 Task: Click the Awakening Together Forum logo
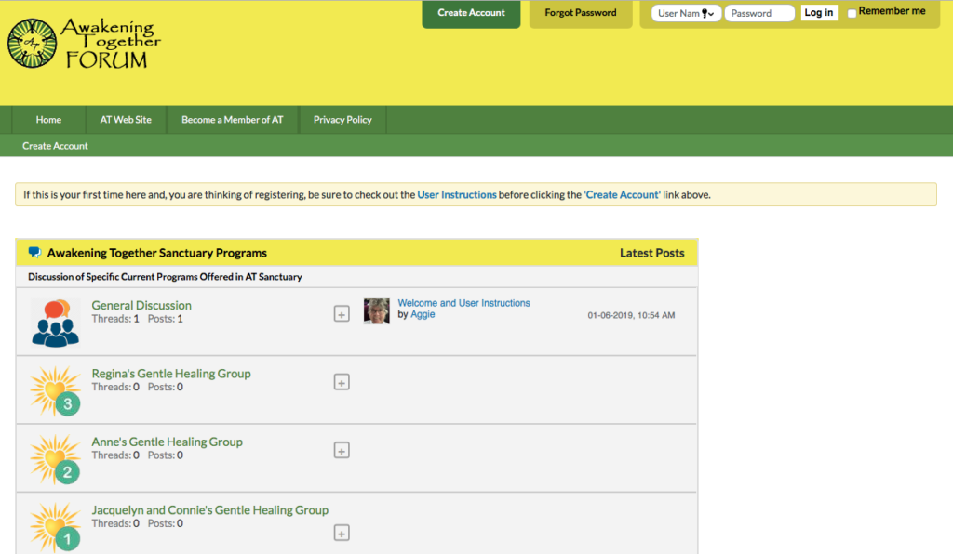click(x=84, y=43)
